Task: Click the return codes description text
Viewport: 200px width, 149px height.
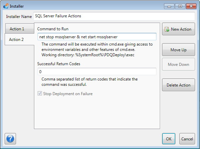Action: coord(90,82)
